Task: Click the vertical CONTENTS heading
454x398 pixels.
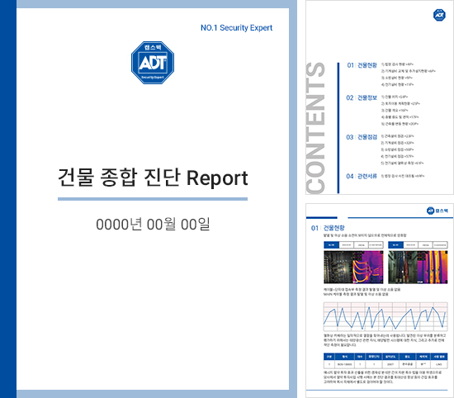Action: tap(315, 128)
